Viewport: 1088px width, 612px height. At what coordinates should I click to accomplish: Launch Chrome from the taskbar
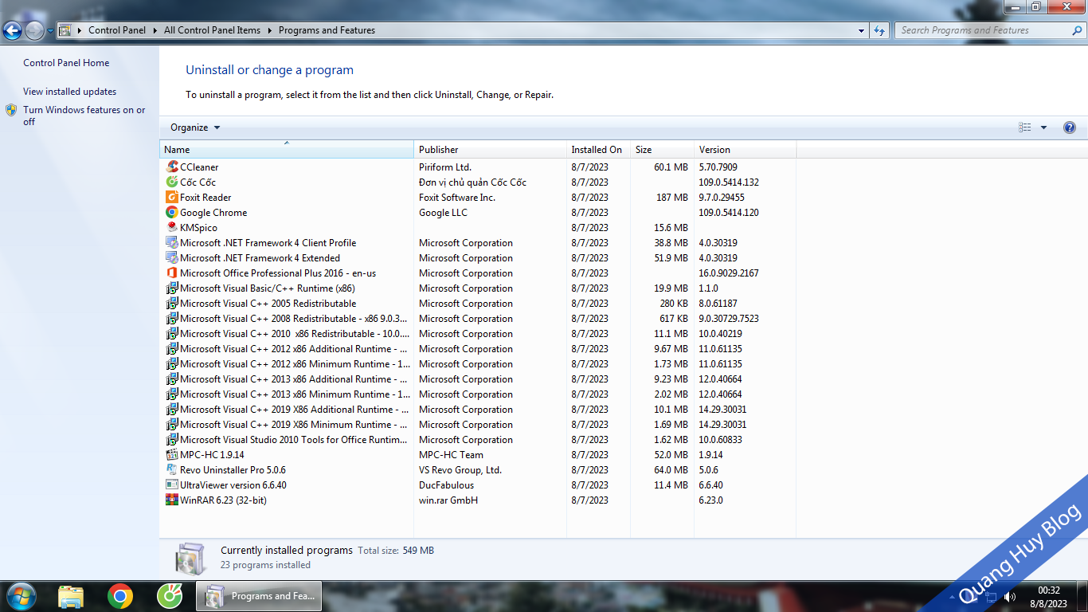[120, 596]
